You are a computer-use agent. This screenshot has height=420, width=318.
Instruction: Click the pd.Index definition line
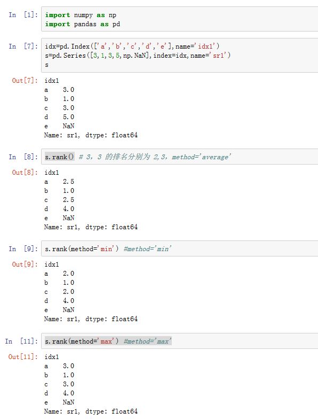(x=132, y=46)
